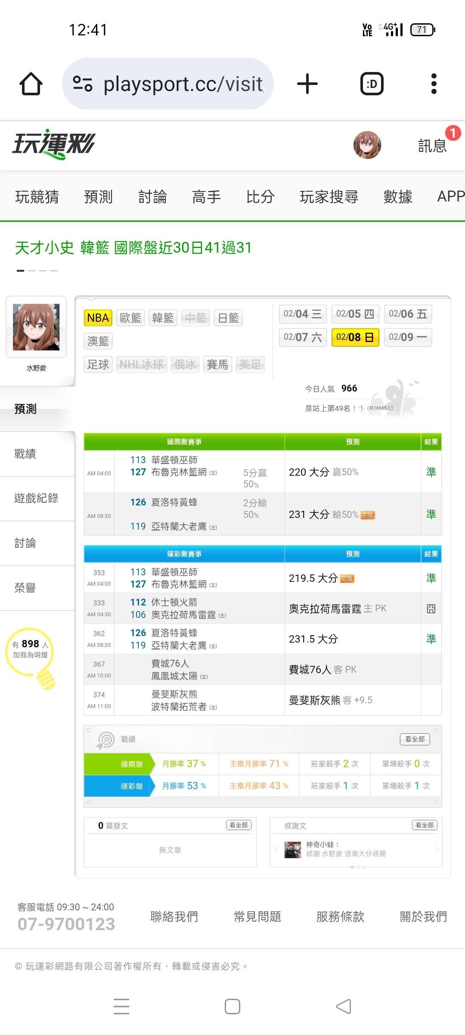Screen dimensions: 465x1035
Task: Go to previous 感謝文 with left chevron
Action: pos(276,850)
